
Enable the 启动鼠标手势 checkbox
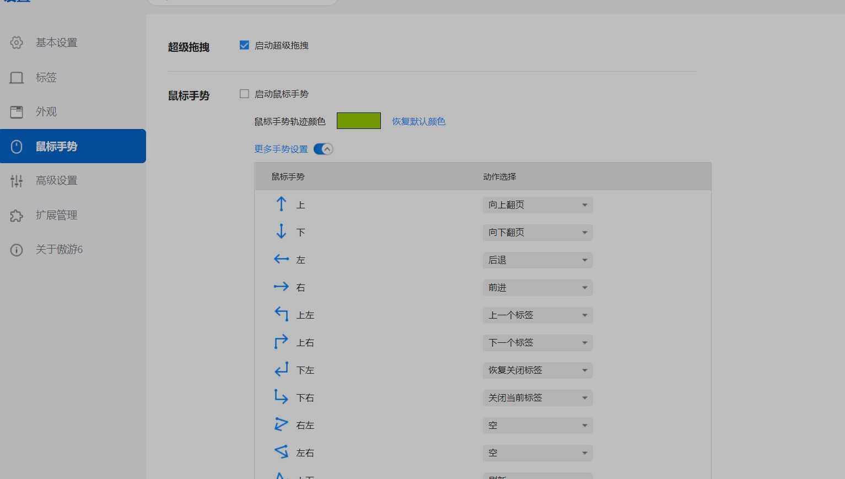244,94
